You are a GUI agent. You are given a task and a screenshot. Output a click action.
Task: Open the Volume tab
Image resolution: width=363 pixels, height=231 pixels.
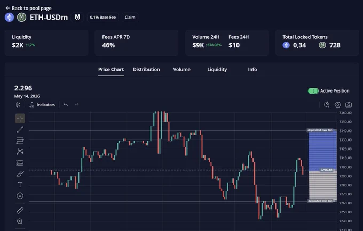click(181, 70)
